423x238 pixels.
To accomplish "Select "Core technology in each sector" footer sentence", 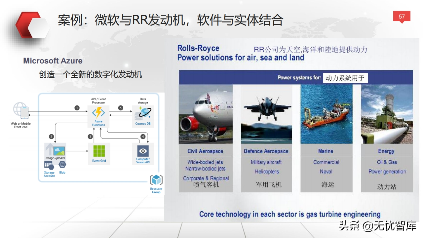I will pyautogui.click(x=290, y=214).
